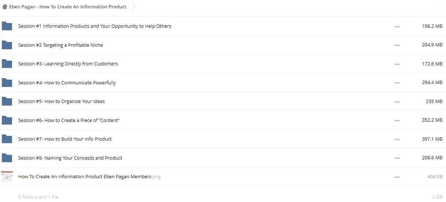Open Session #5- How to Organize Your Ideas
The image size is (446, 202).
pyautogui.click(x=61, y=102)
